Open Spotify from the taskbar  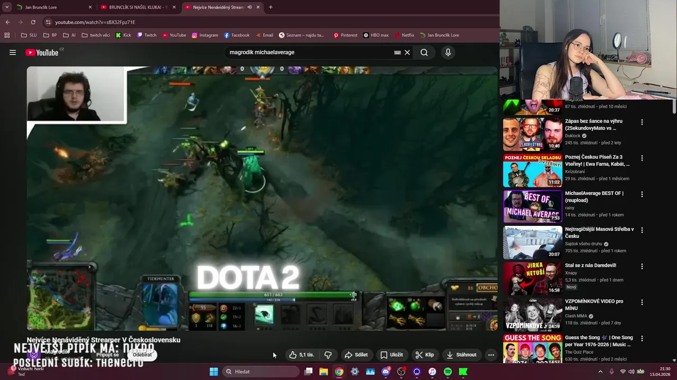click(x=447, y=372)
